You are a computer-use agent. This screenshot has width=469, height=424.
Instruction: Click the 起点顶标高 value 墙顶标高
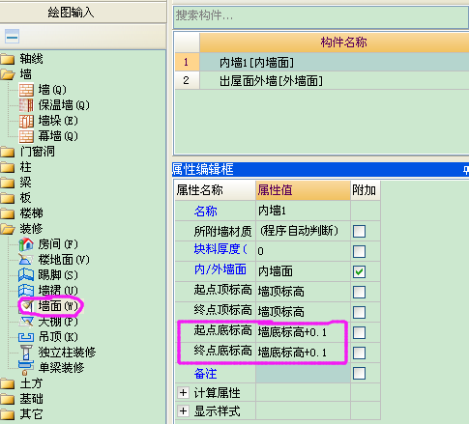click(303, 292)
